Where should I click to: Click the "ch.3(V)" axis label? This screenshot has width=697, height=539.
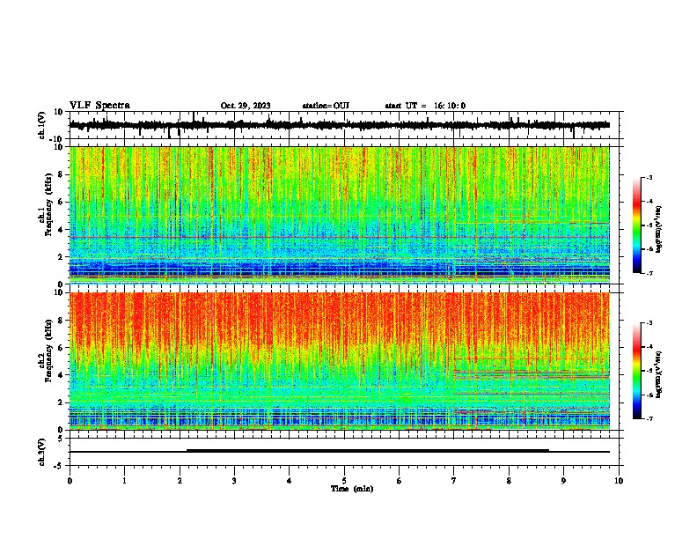(42, 452)
